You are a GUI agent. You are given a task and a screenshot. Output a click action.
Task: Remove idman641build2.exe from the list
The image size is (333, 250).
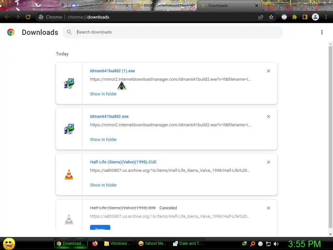click(269, 117)
